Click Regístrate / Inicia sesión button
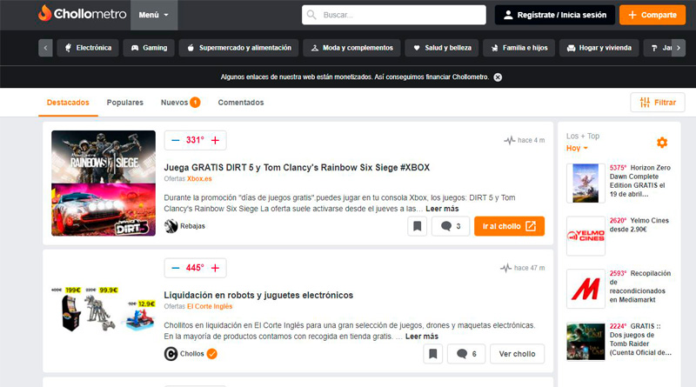 pos(554,15)
